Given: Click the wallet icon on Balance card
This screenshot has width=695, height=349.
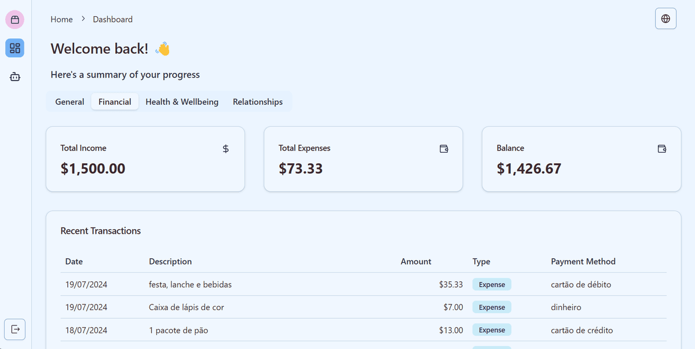Looking at the screenshot, I should 662,149.
